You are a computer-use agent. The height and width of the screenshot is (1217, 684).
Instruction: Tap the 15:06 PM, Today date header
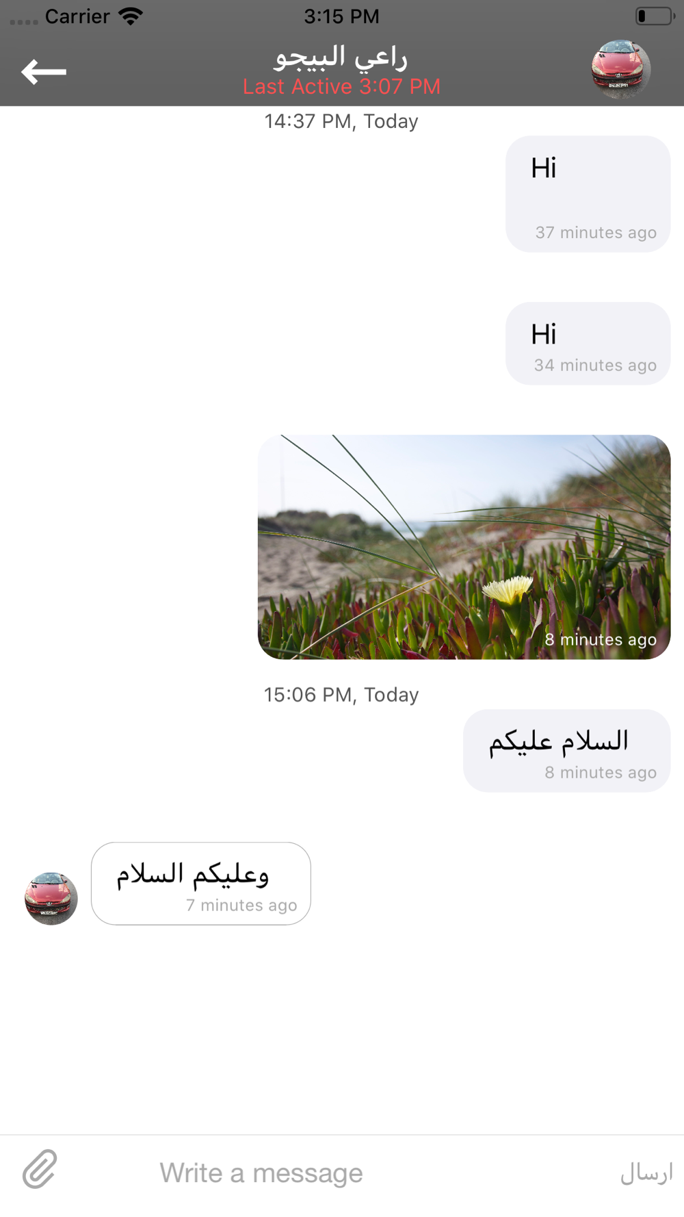(341, 695)
